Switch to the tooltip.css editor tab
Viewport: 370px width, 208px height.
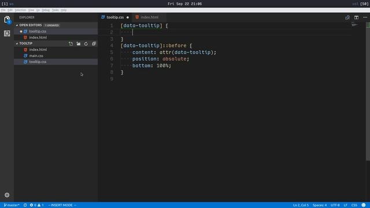(115, 17)
